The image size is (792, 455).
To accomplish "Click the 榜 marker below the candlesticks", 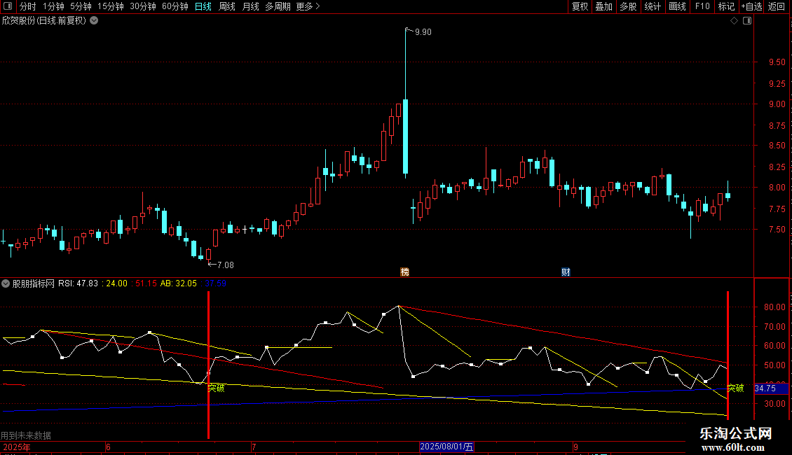I will (x=404, y=272).
